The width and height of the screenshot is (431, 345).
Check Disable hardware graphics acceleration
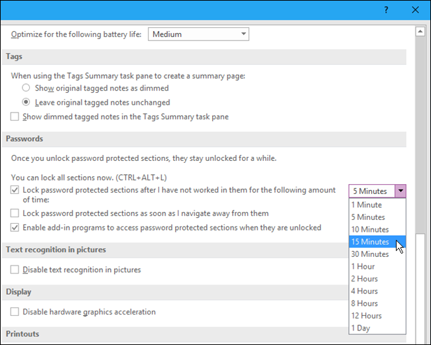tap(15, 312)
